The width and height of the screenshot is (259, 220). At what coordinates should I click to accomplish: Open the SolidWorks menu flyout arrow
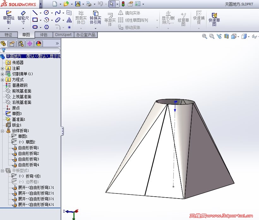41,4
